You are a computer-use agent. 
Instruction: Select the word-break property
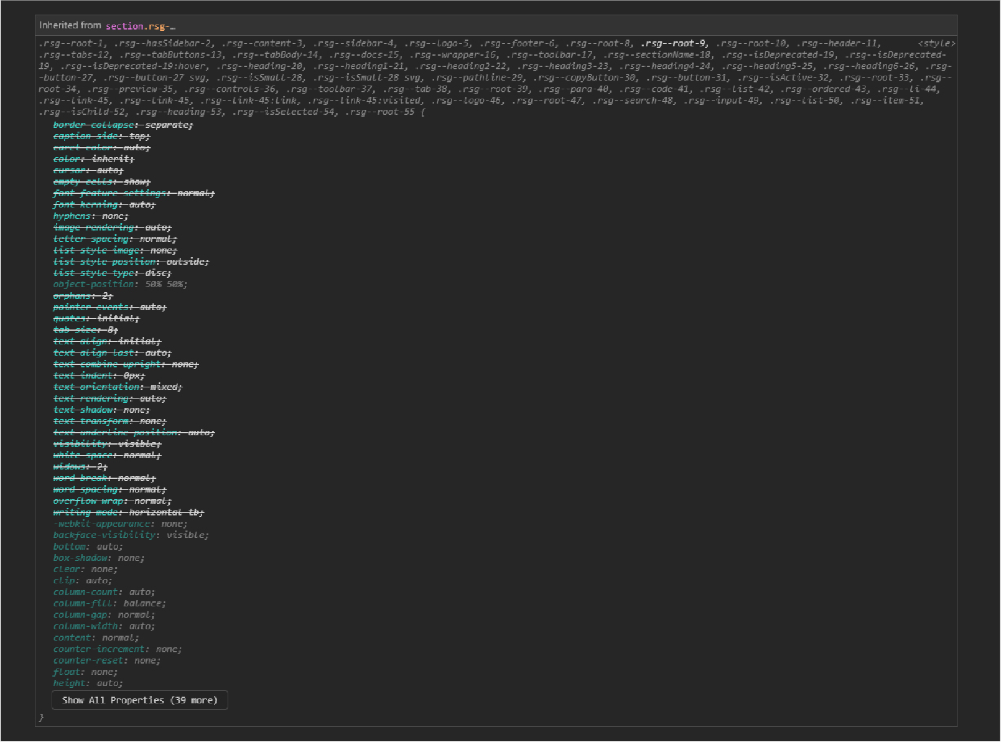coord(80,479)
